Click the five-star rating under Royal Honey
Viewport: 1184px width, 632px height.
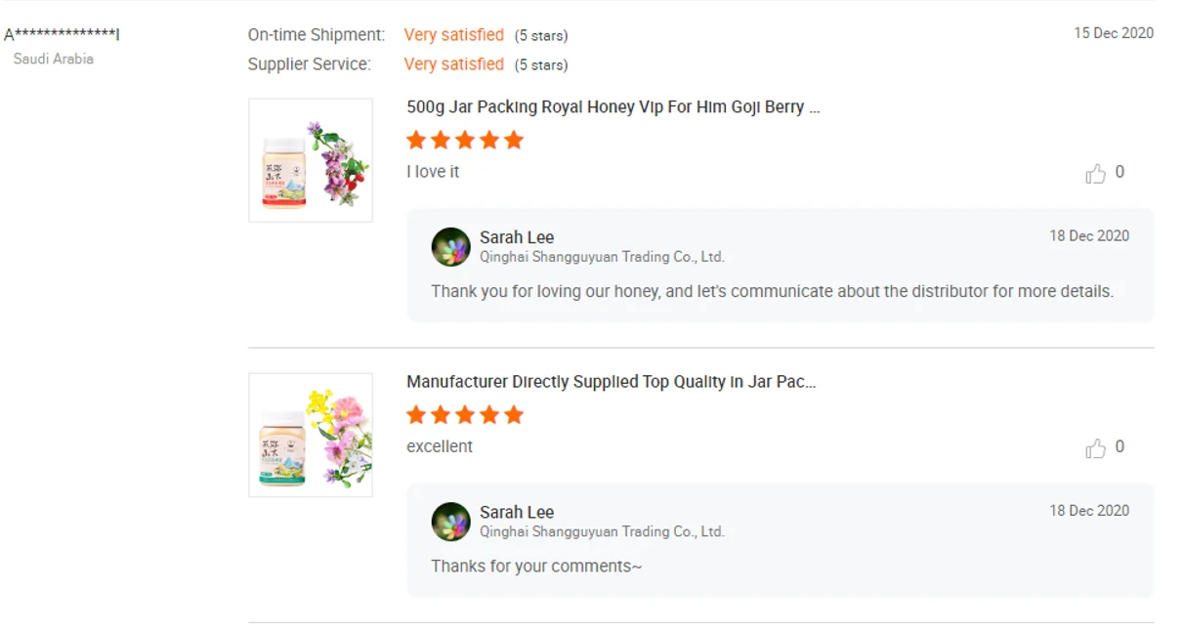point(465,141)
